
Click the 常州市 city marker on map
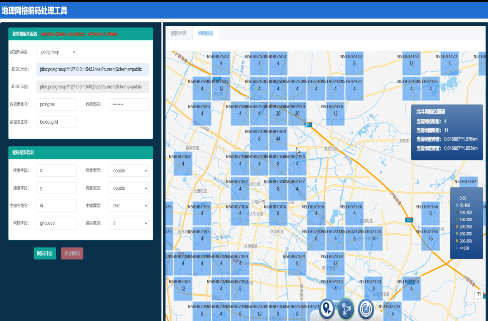point(253,202)
